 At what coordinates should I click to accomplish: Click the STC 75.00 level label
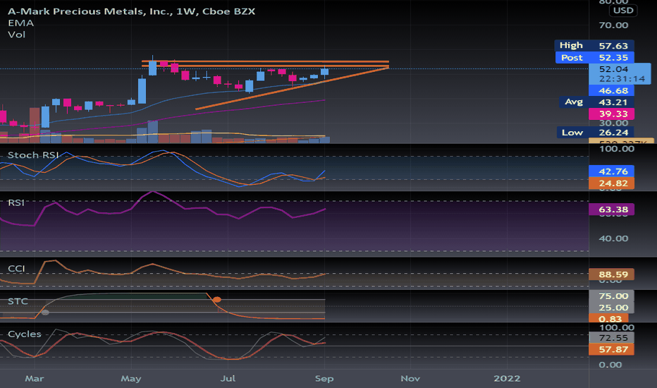tap(611, 296)
